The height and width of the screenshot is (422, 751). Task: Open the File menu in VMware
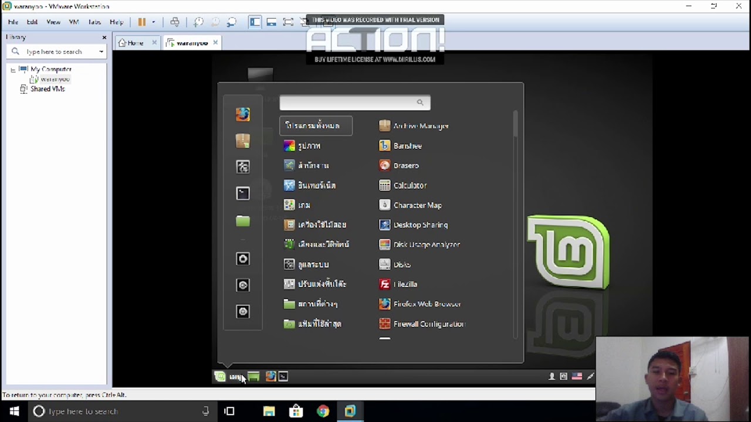[x=13, y=22]
